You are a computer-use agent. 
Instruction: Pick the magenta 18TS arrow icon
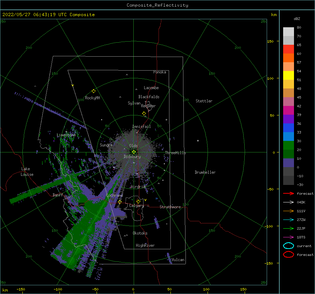288,237
